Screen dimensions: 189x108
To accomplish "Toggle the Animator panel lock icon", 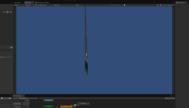I will coord(171,96).
